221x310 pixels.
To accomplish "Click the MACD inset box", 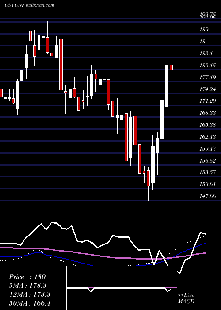I will coord(122,288).
